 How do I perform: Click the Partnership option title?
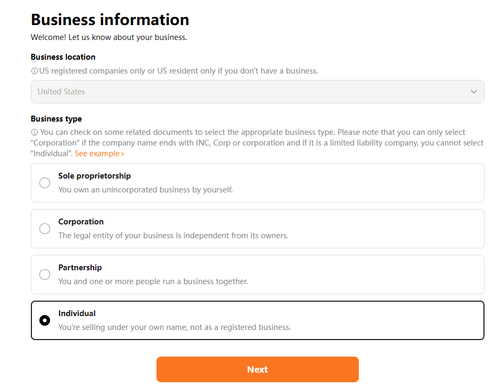80,268
